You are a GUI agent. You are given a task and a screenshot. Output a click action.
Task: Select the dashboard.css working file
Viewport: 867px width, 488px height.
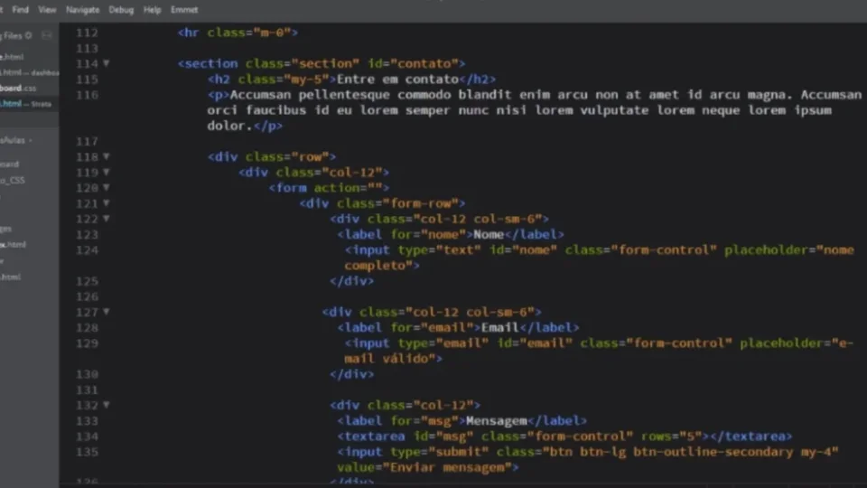[18, 88]
